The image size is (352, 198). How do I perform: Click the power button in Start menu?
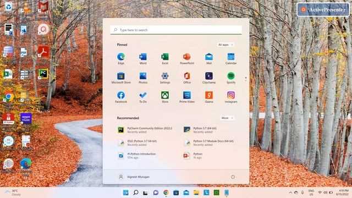233,177
